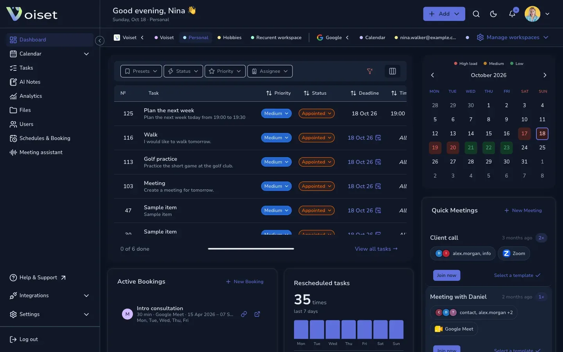The height and width of the screenshot is (352, 563).
Task: Open Schedules & Booking page
Action: click(x=50, y=138)
